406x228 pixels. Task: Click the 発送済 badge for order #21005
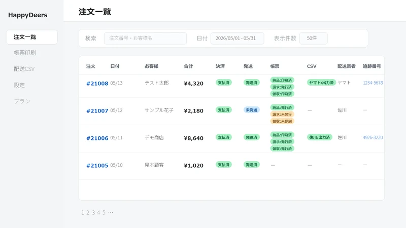tap(251, 165)
